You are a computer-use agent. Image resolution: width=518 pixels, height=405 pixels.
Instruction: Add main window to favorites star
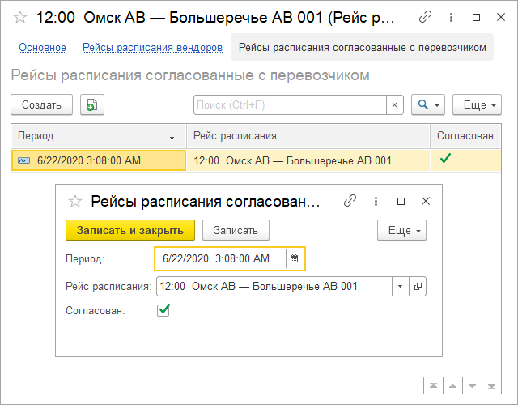click(20, 17)
